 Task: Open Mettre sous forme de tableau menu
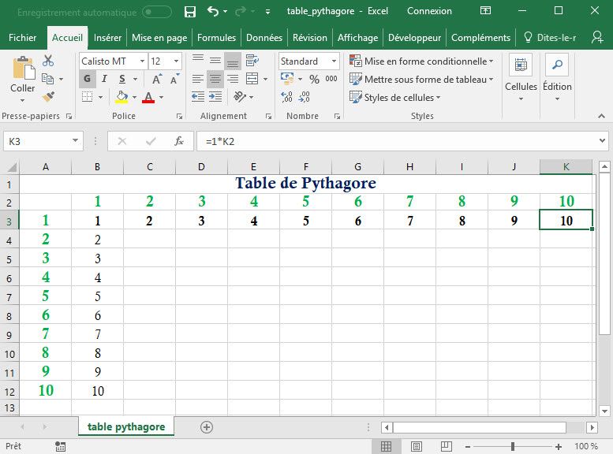click(421, 80)
